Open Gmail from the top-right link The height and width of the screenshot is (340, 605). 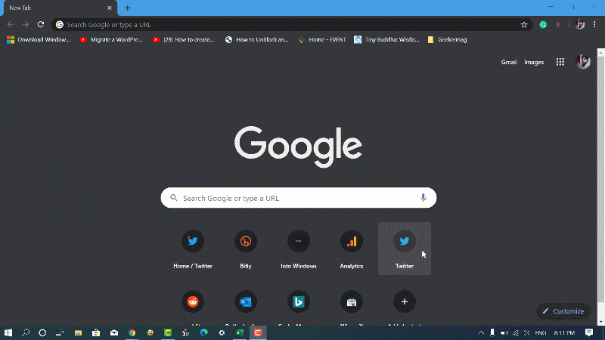click(x=508, y=62)
